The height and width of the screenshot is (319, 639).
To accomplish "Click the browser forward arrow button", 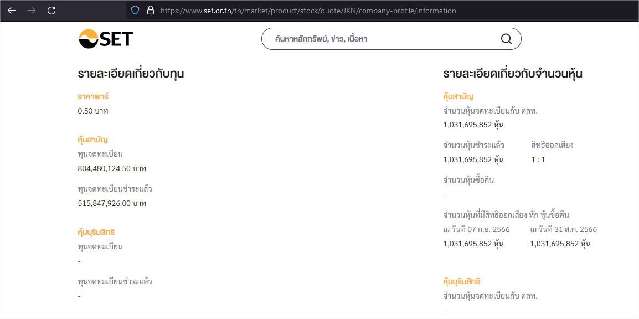I will coord(32,11).
